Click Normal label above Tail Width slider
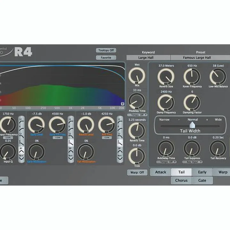 193,120
